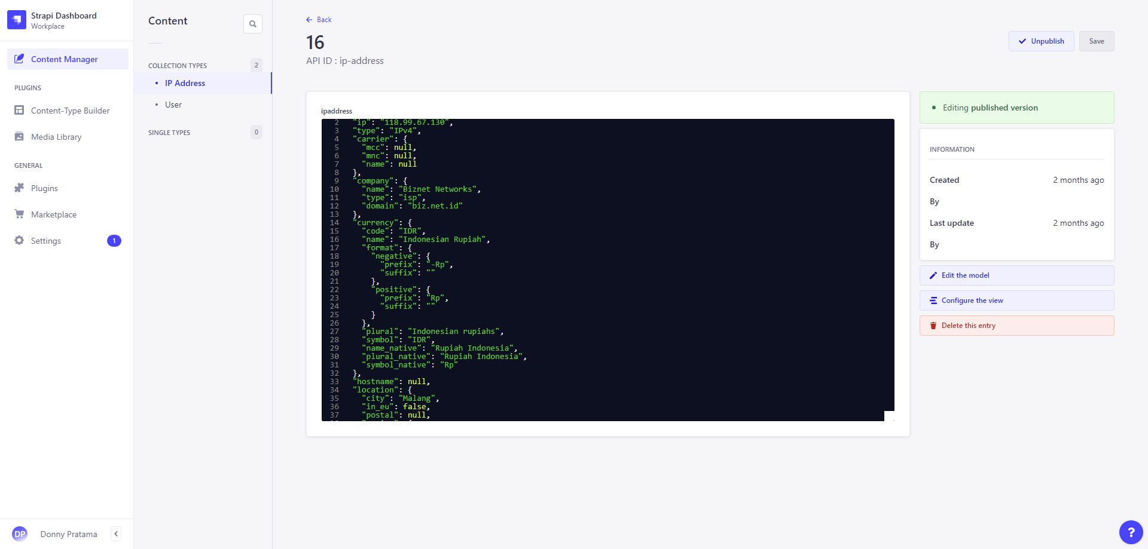Click the Content-Type Builder icon

19,111
